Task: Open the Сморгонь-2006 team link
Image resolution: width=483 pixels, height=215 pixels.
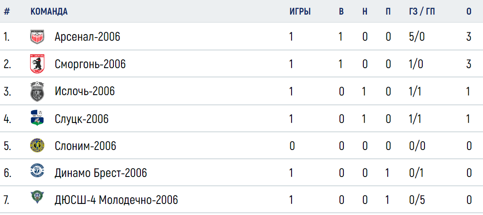Action: coord(90,64)
